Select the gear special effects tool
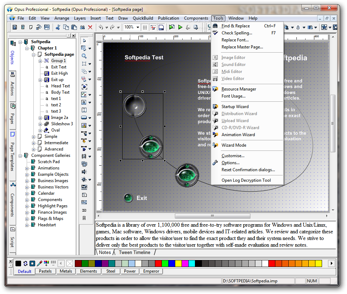Viewport: 347px width, 294px height. (x=84, y=180)
